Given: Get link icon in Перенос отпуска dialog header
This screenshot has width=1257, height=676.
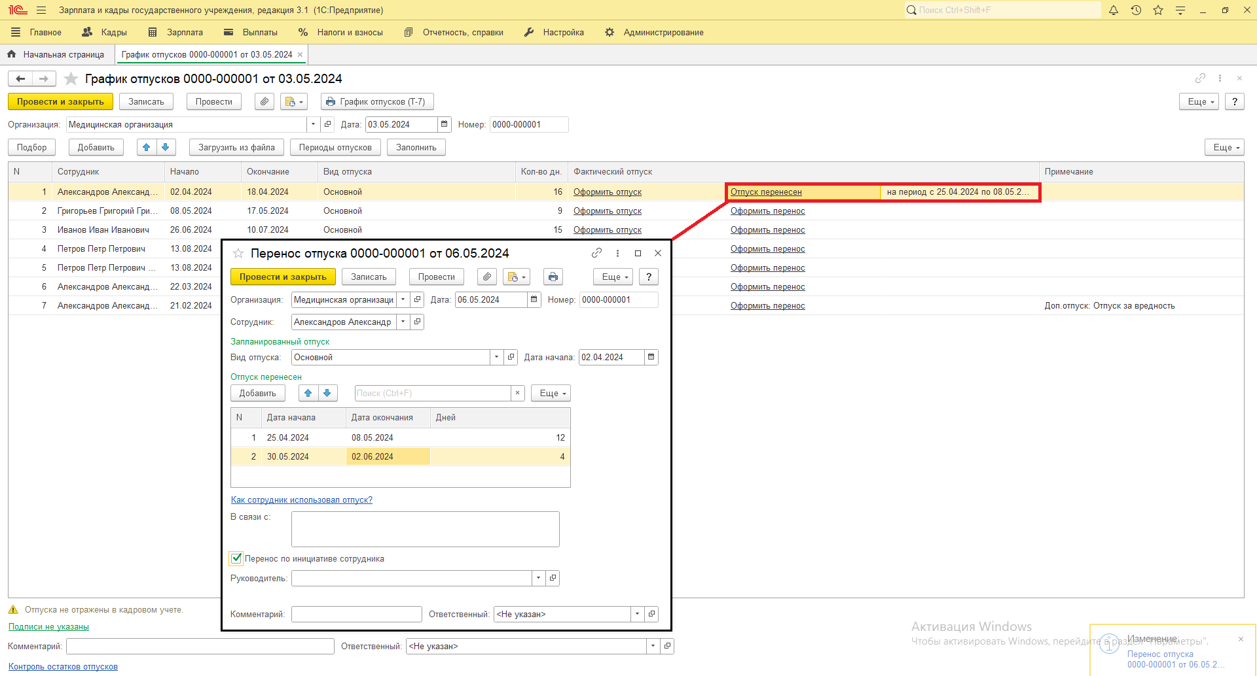Looking at the screenshot, I should click(x=596, y=254).
